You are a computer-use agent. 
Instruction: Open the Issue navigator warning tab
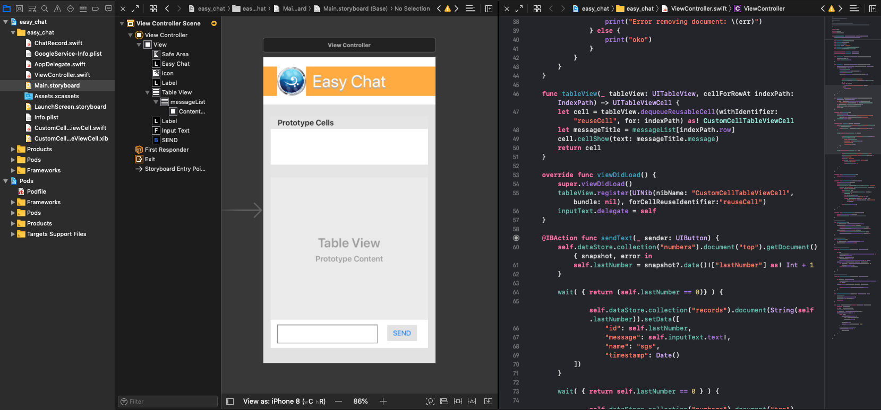[57, 8]
